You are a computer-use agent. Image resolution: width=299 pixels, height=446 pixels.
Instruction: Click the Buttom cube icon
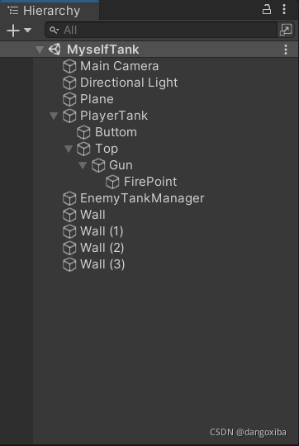(x=83, y=132)
